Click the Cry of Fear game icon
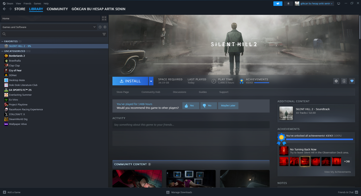 point(6,70)
